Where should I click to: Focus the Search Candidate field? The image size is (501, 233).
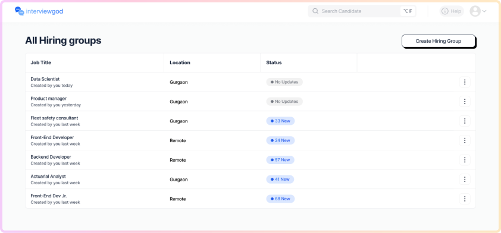click(x=362, y=11)
